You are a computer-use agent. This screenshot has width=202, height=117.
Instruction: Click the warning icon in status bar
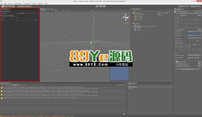point(1,116)
